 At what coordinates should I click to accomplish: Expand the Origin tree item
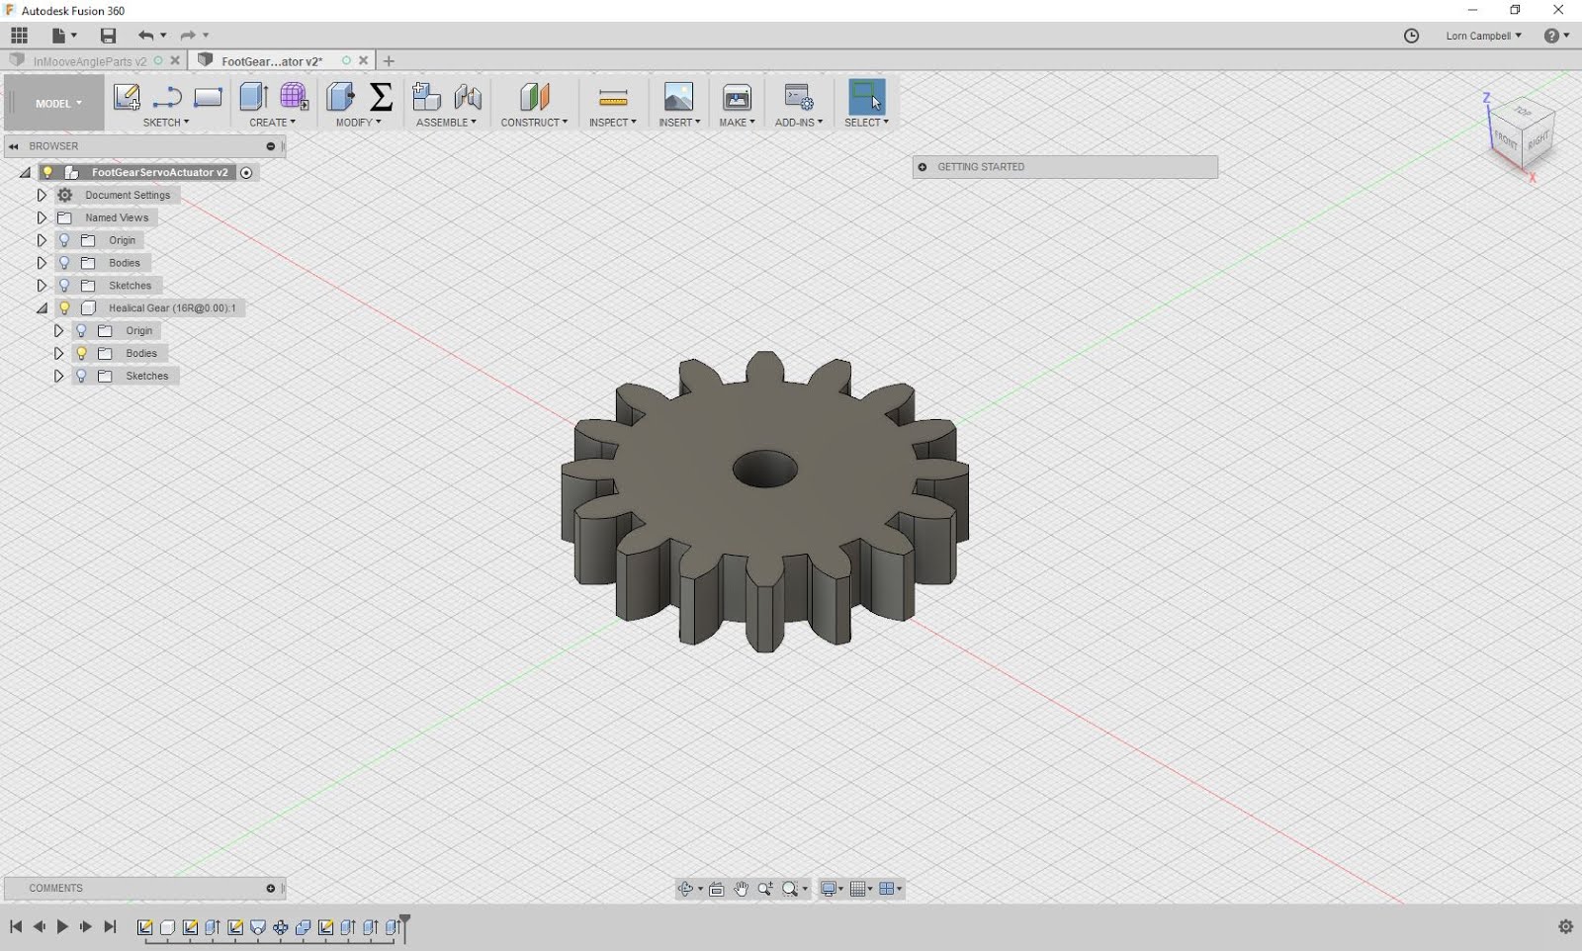(42, 240)
